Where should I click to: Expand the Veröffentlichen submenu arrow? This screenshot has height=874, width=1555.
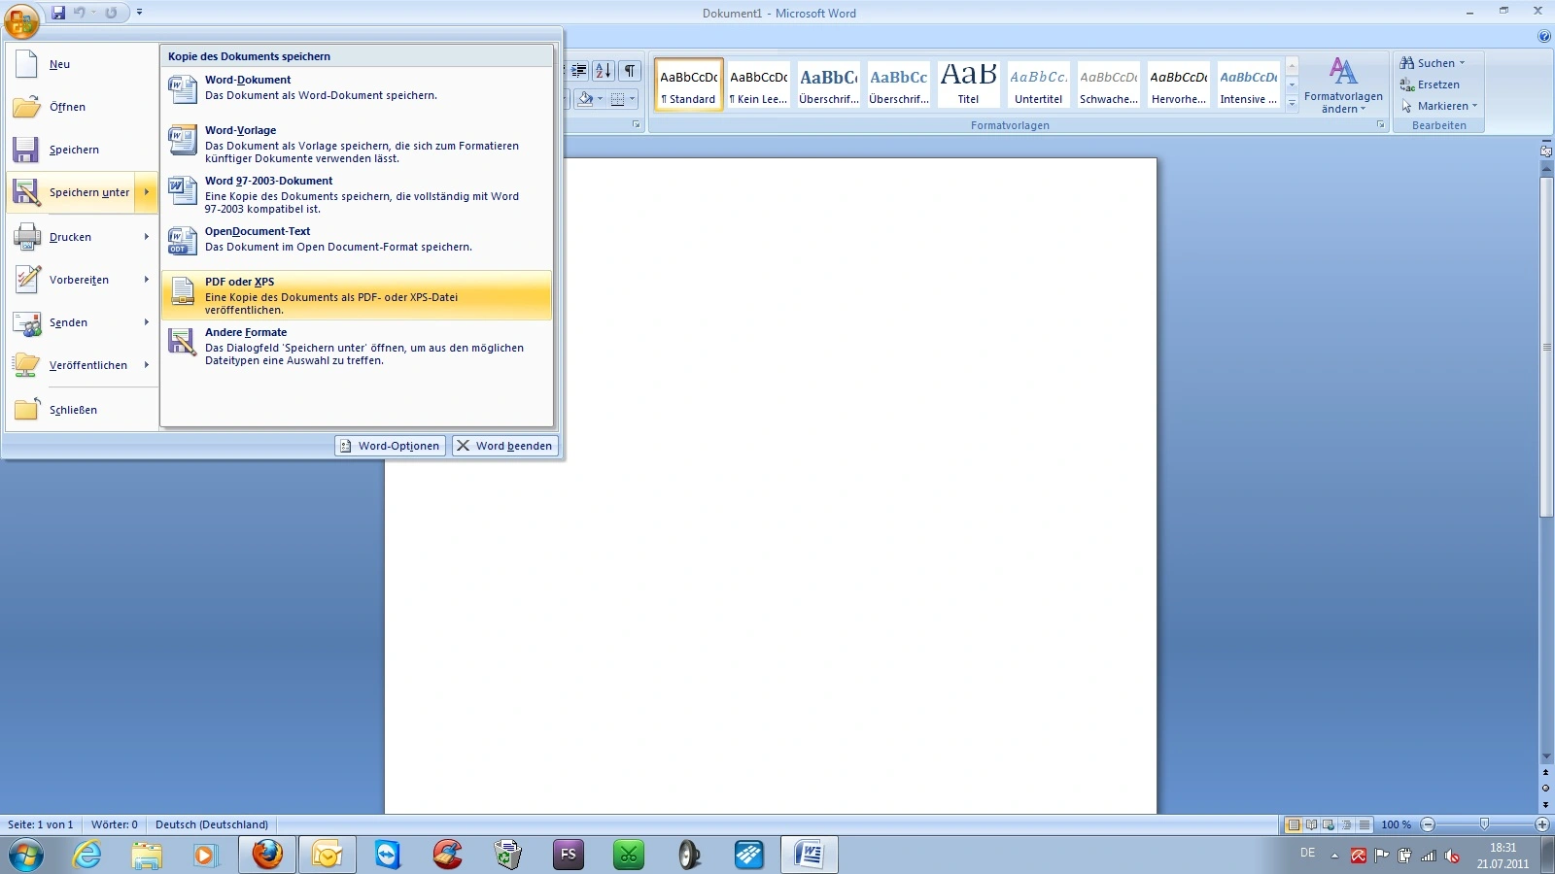pos(147,365)
